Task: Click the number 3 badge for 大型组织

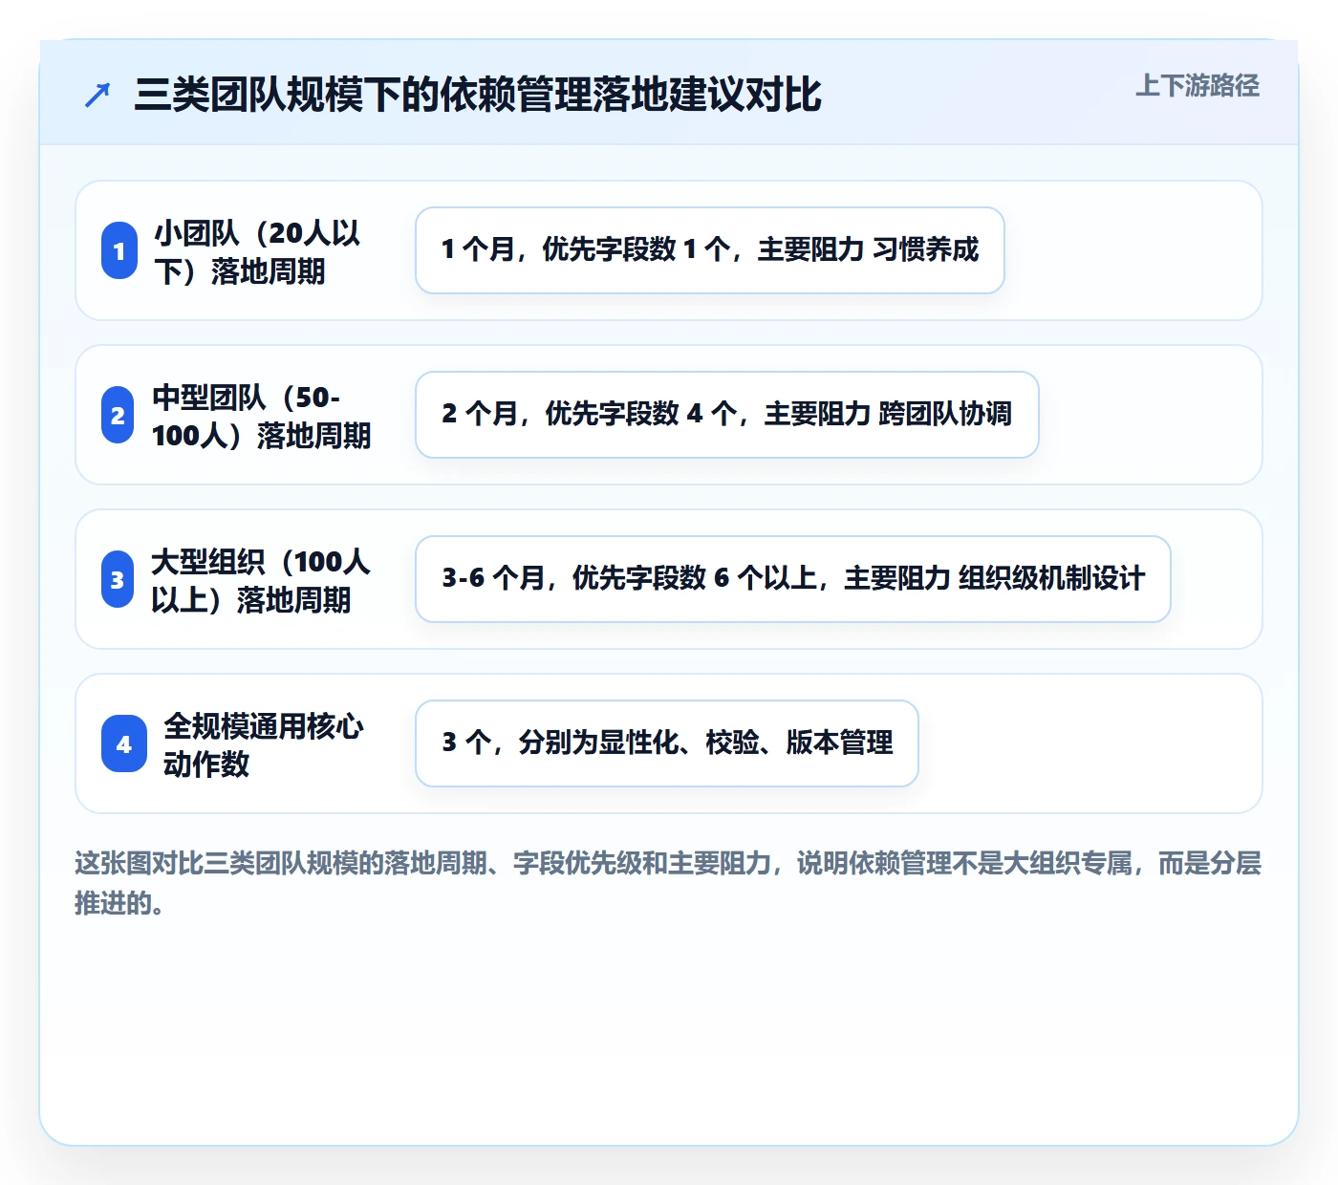Action: point(118,579)
